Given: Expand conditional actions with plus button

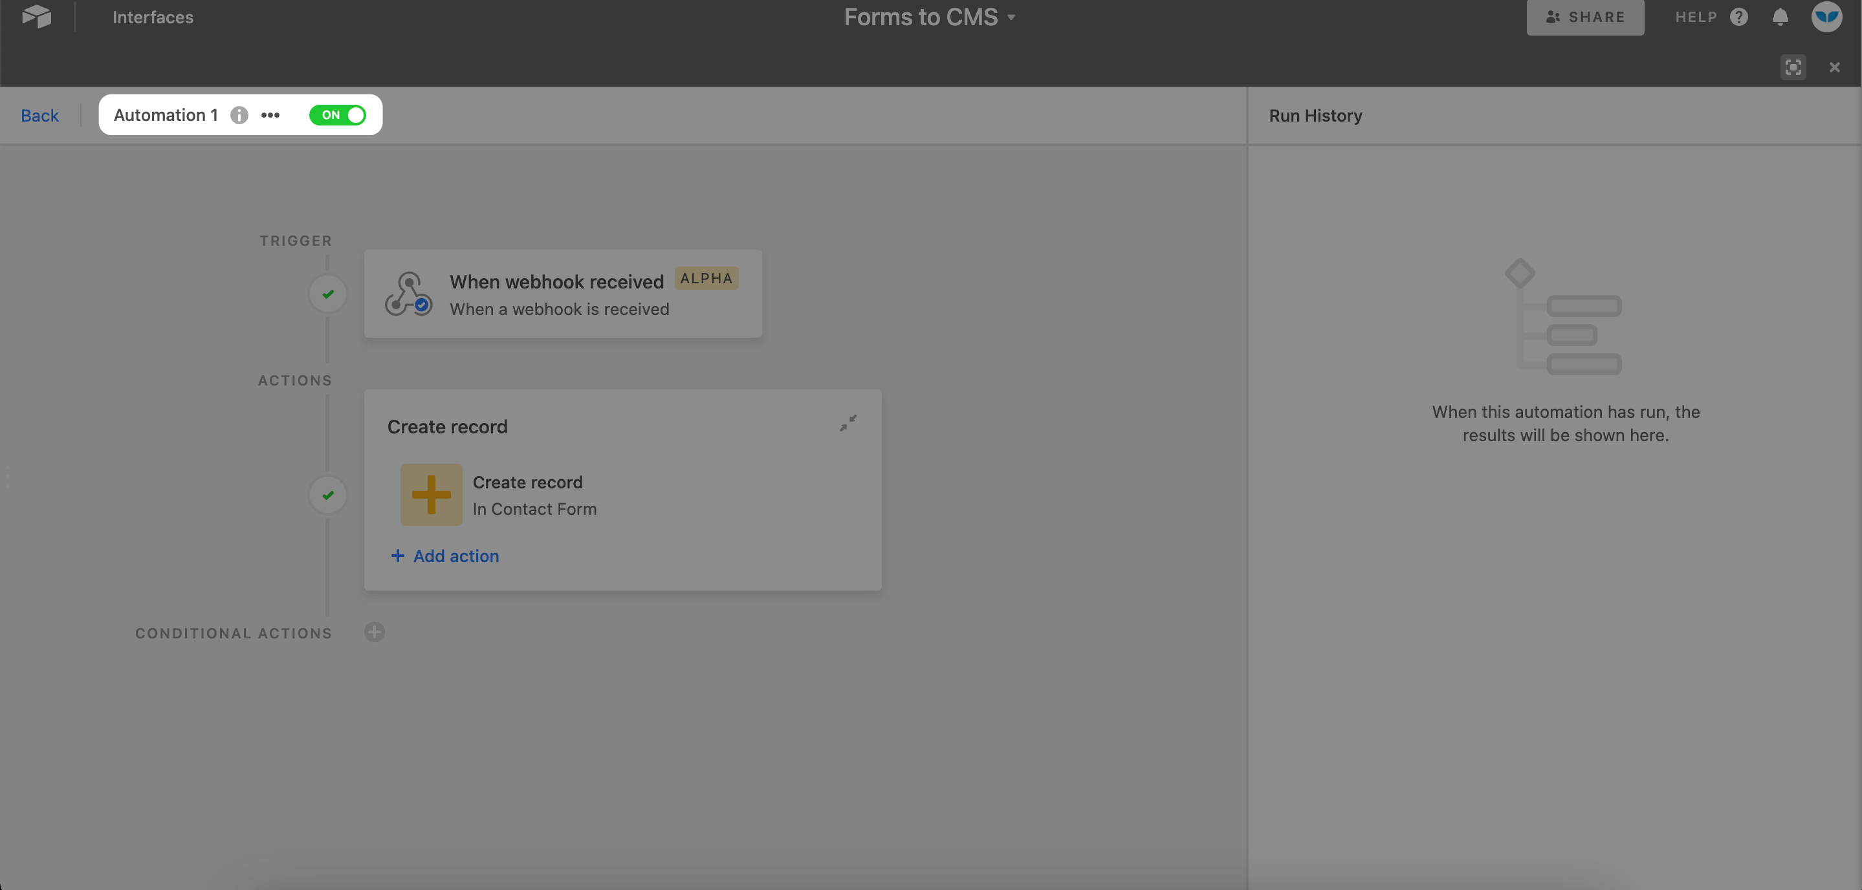Looking at the screenshot, I should point(375,631).
